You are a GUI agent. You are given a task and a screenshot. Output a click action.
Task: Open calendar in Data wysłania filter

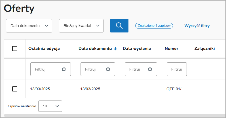[x=150, y=69]
